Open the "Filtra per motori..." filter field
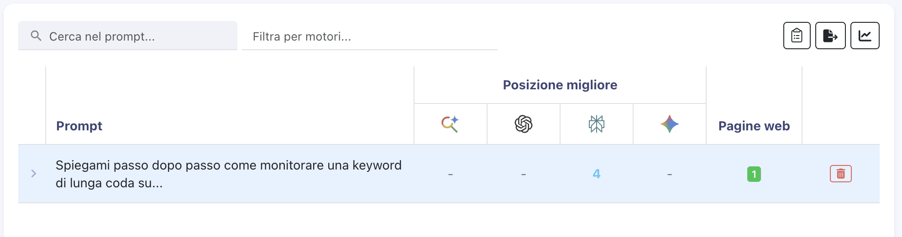Image resolution: width=902 pixels, height=237 pixels. point(369,36)
